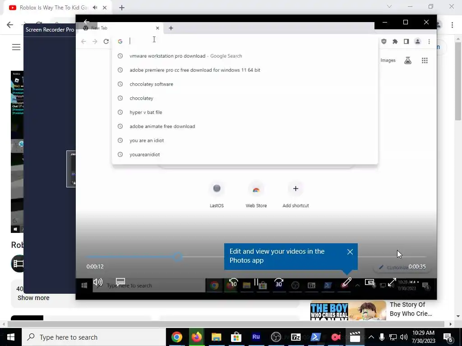This screenshot has height=346, width=462.
Task: Open File Explorer from the taskbar
Action: (216, 337)
